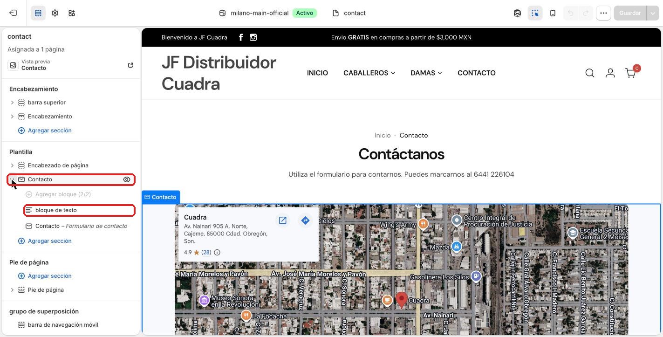Open the app embeds blocks icon
This screenshot has height=337, width=663.
pos(72,13)
